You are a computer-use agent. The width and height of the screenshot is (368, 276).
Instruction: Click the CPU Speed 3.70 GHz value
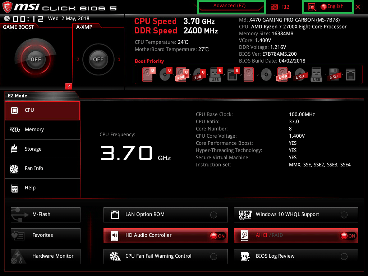point(199,21)
